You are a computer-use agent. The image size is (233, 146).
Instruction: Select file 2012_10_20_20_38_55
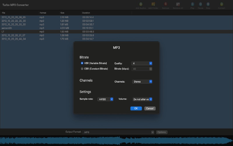(x=13, y=17)
